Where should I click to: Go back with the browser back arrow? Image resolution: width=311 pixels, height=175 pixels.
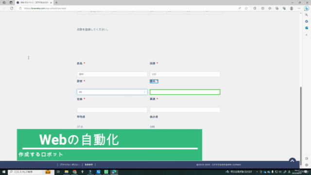pyautogui.click(x=4, y=8)
